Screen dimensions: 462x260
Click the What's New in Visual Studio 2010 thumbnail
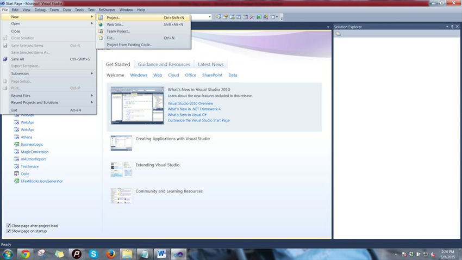[138, 105]
